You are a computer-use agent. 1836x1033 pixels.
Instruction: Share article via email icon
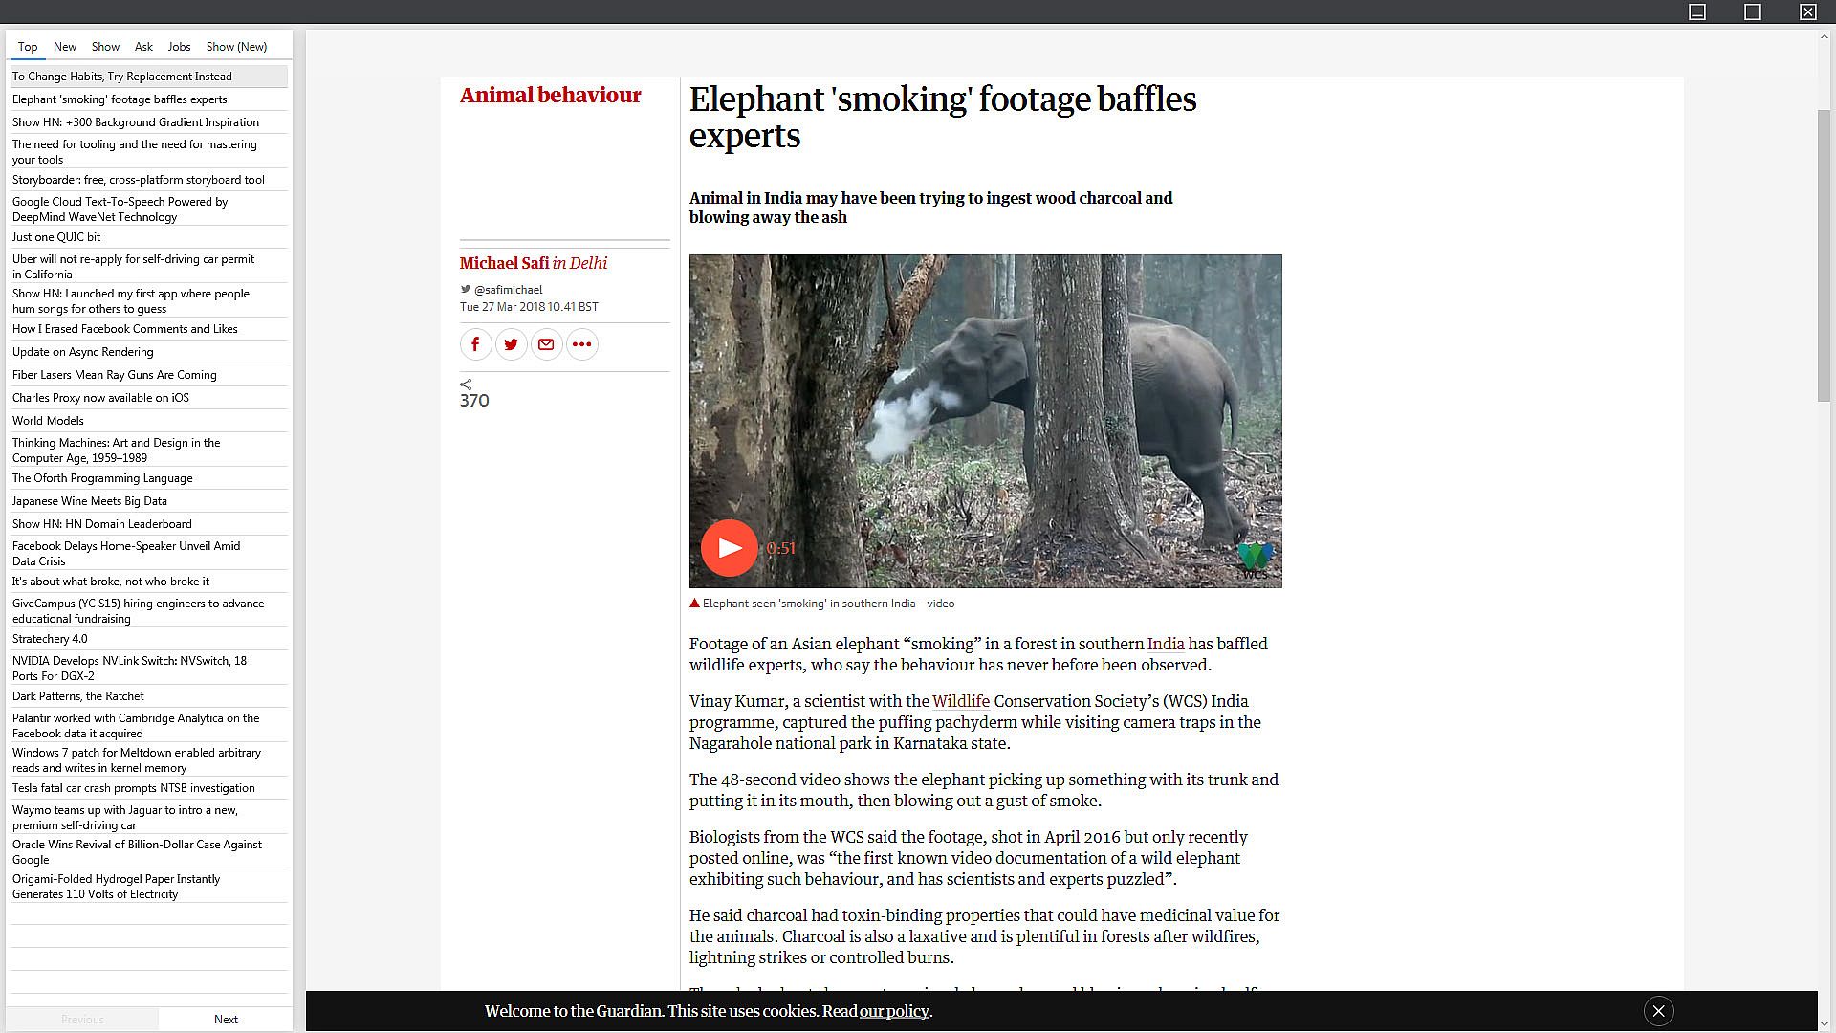pos(546,344)
